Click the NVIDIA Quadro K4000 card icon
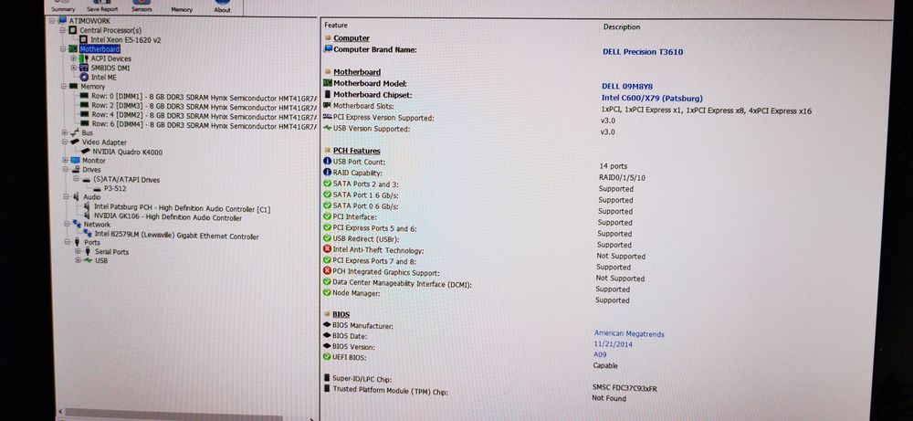 (x=86, y=152)
